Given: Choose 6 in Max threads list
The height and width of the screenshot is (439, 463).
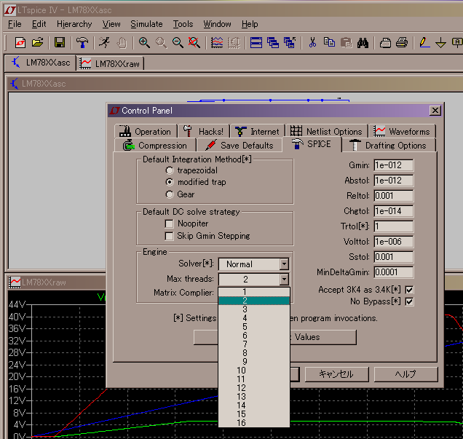Looking at the screenshot, I should point(253,336).
